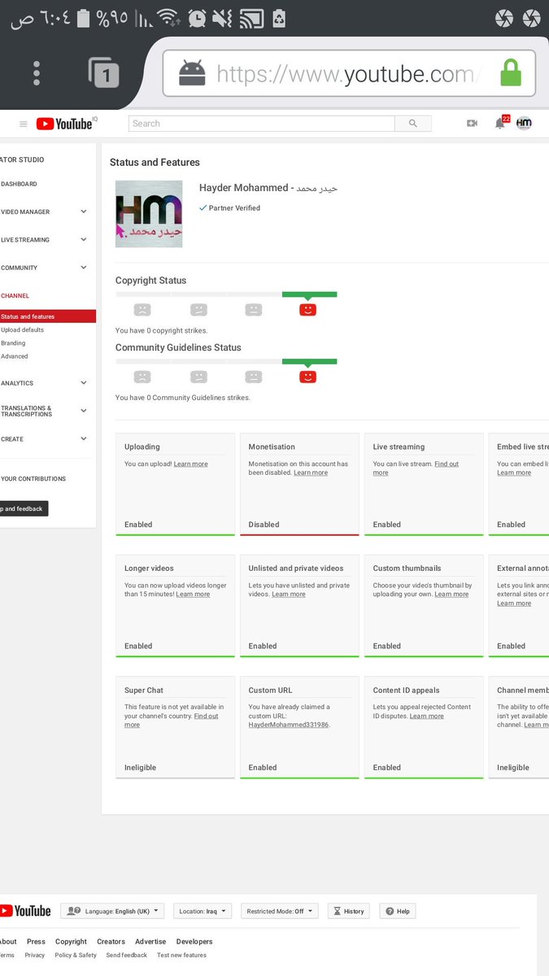This screenshot has height=976, width=549.
Task: Open the notifications bell
Action: [500, 123]
